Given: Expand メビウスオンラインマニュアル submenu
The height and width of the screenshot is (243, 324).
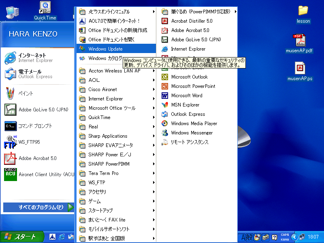Looking at the screenshot, I should (116, 12).
